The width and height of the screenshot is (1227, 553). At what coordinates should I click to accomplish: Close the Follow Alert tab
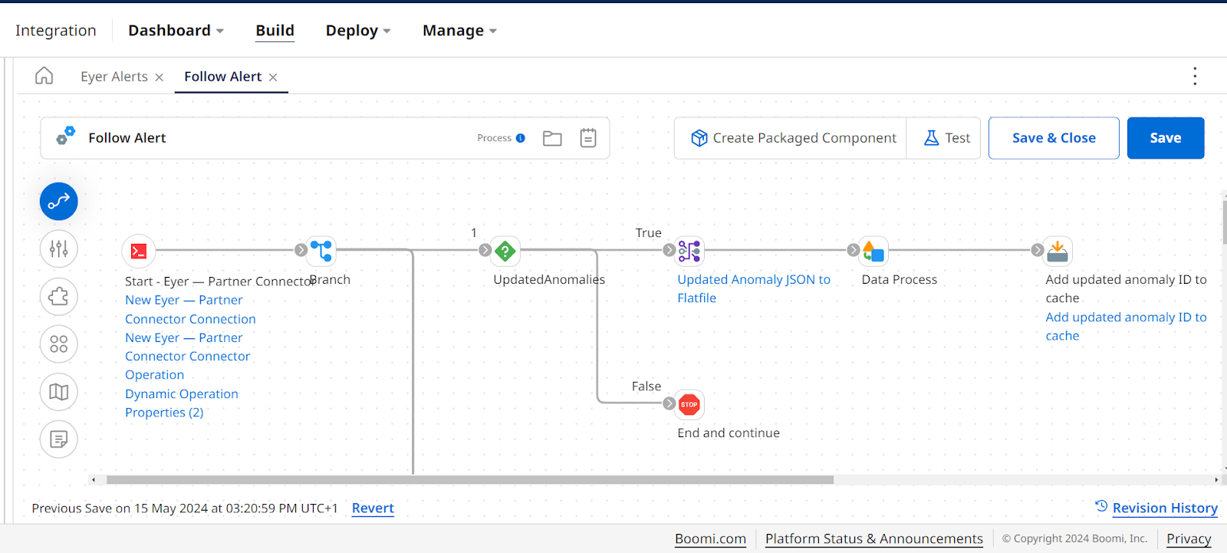coord(273,77)
